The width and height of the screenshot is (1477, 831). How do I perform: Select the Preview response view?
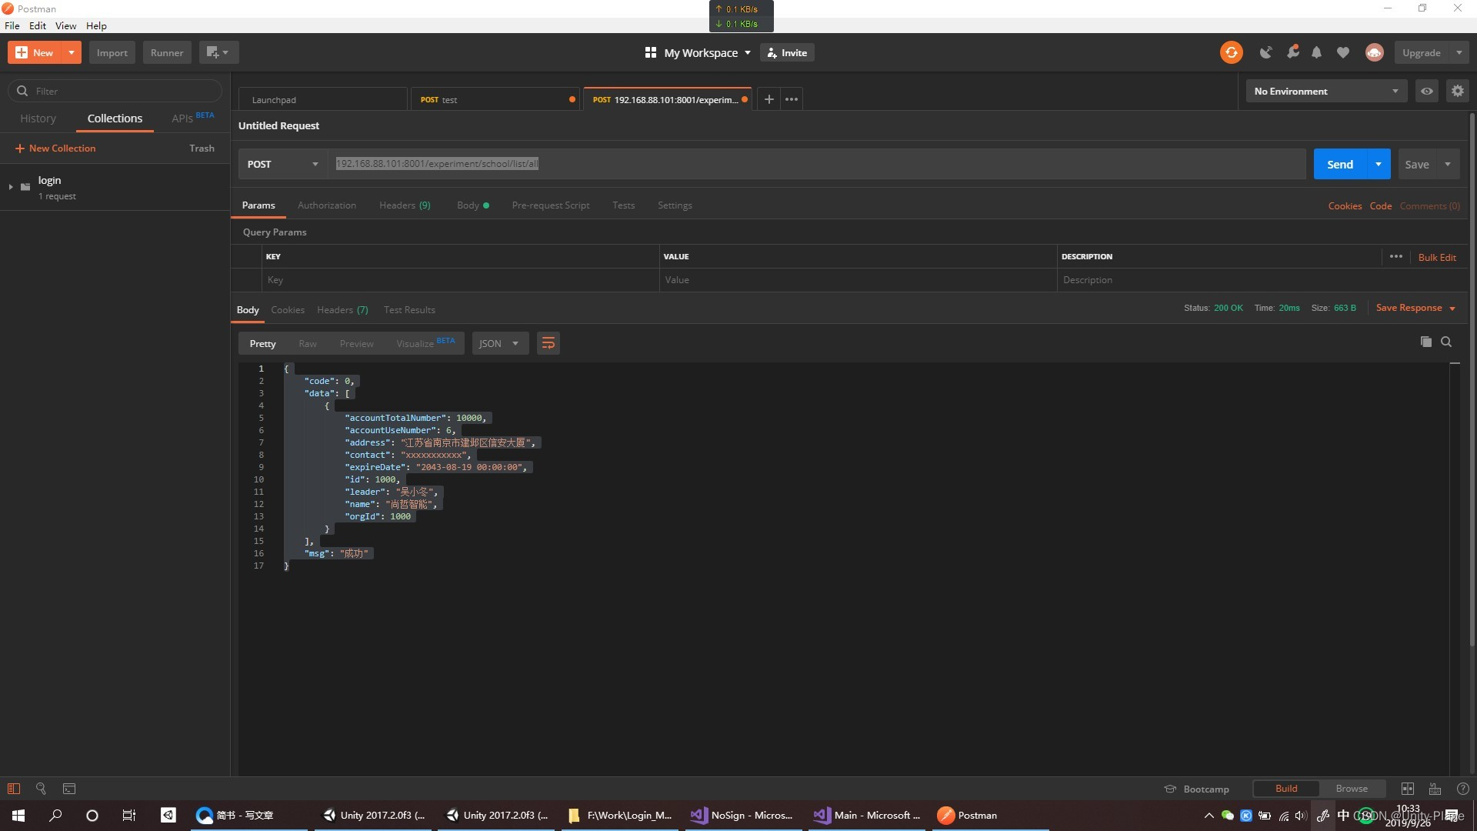coord(356,343)
